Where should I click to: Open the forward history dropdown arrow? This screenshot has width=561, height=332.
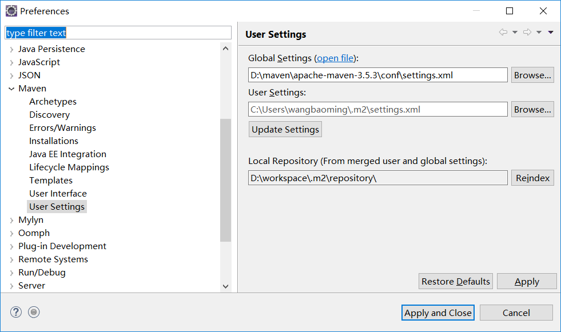pos(539,33)
